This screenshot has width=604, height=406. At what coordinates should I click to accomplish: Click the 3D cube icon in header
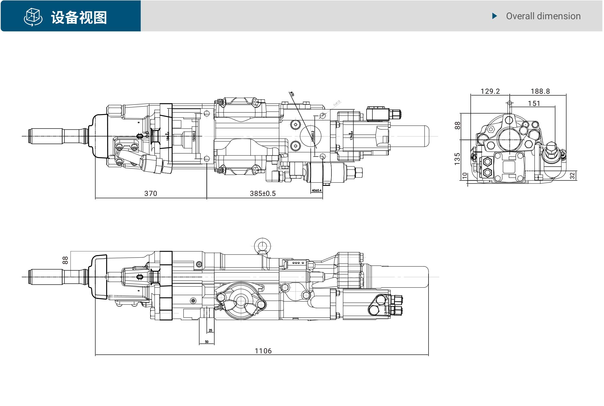pyautogui.click(x=33, y=17)
